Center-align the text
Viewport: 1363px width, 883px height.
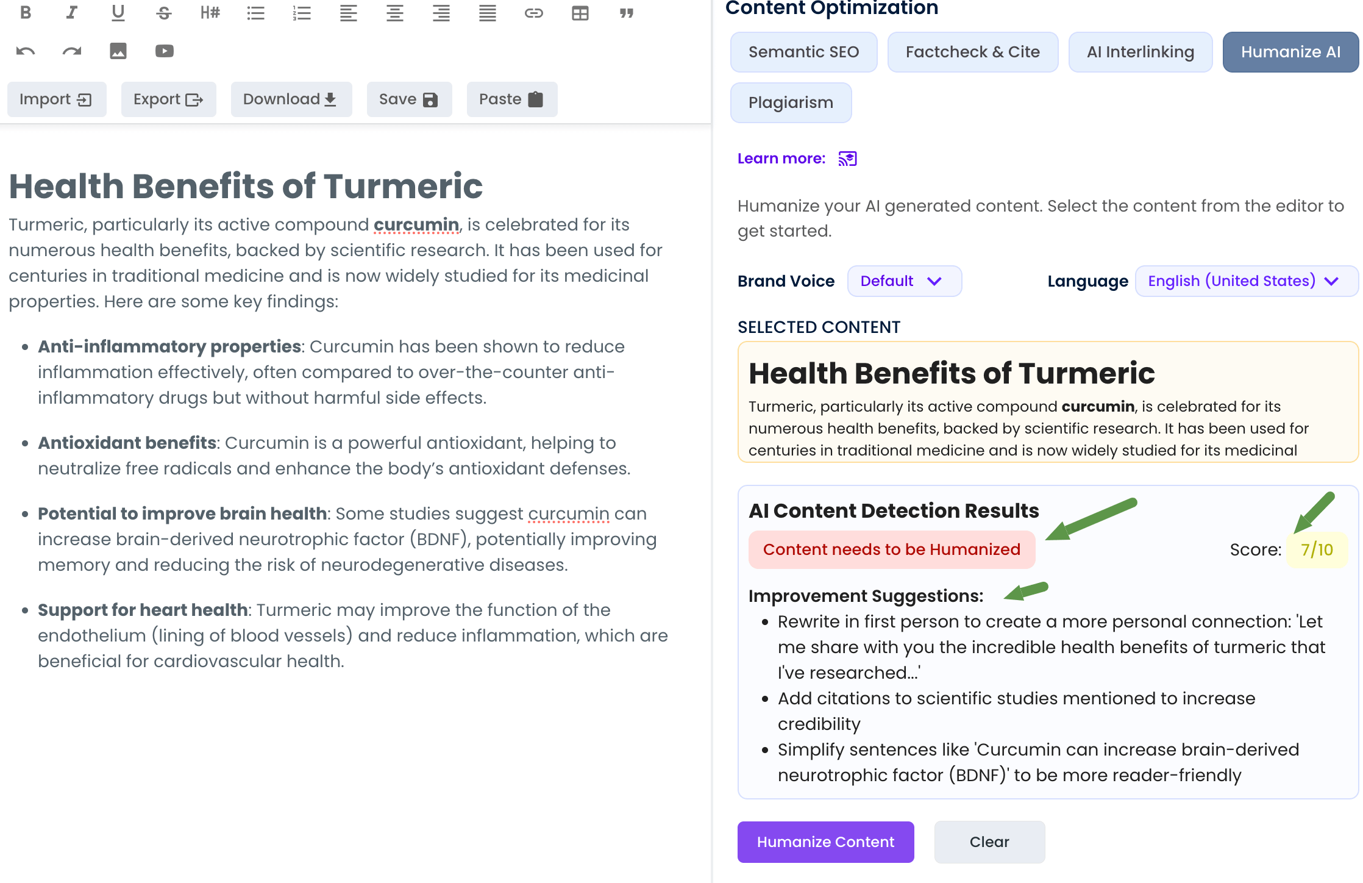point(395,13)
